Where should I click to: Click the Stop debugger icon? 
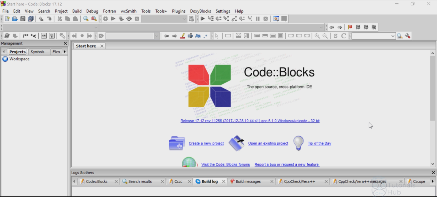pos(265,19)
